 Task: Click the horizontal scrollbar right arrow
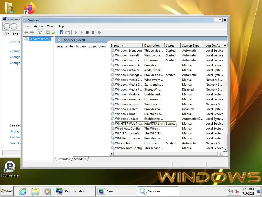pos(221,154)
